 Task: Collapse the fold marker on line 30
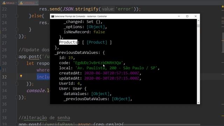click(x=17, y=63)
